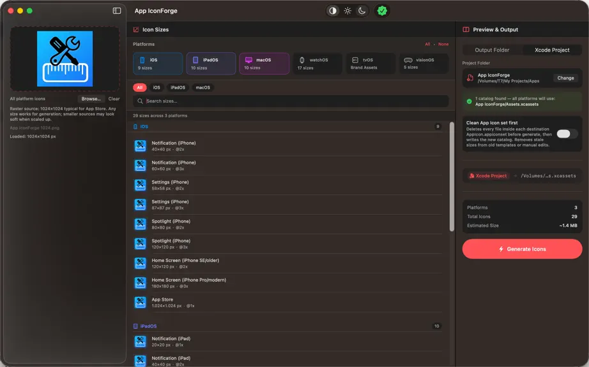Click the green catalog found status icon

tap(469, 101)
